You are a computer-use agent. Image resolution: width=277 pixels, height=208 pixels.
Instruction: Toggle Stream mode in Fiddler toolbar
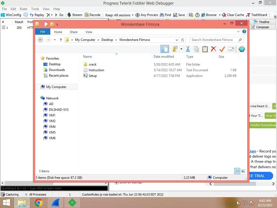pos(75,15)
